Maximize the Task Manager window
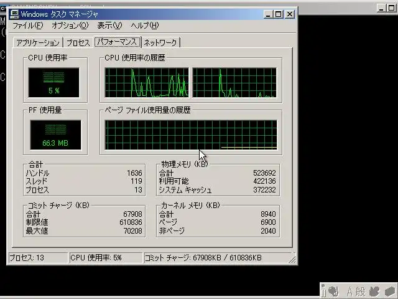The image size is (398, 299). tap(278, 14)
